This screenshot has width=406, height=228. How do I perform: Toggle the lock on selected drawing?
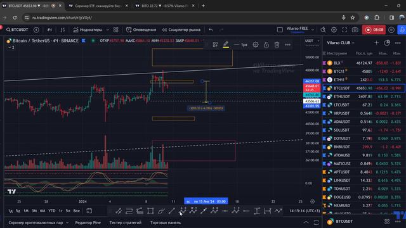pyautogui.click(x=266, y=44)
